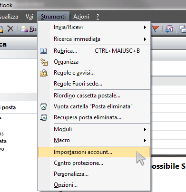The height and width of the screenshot is (192, 186).
Task: Click the Regole e avvisi icon
Action: click(44, 73)
